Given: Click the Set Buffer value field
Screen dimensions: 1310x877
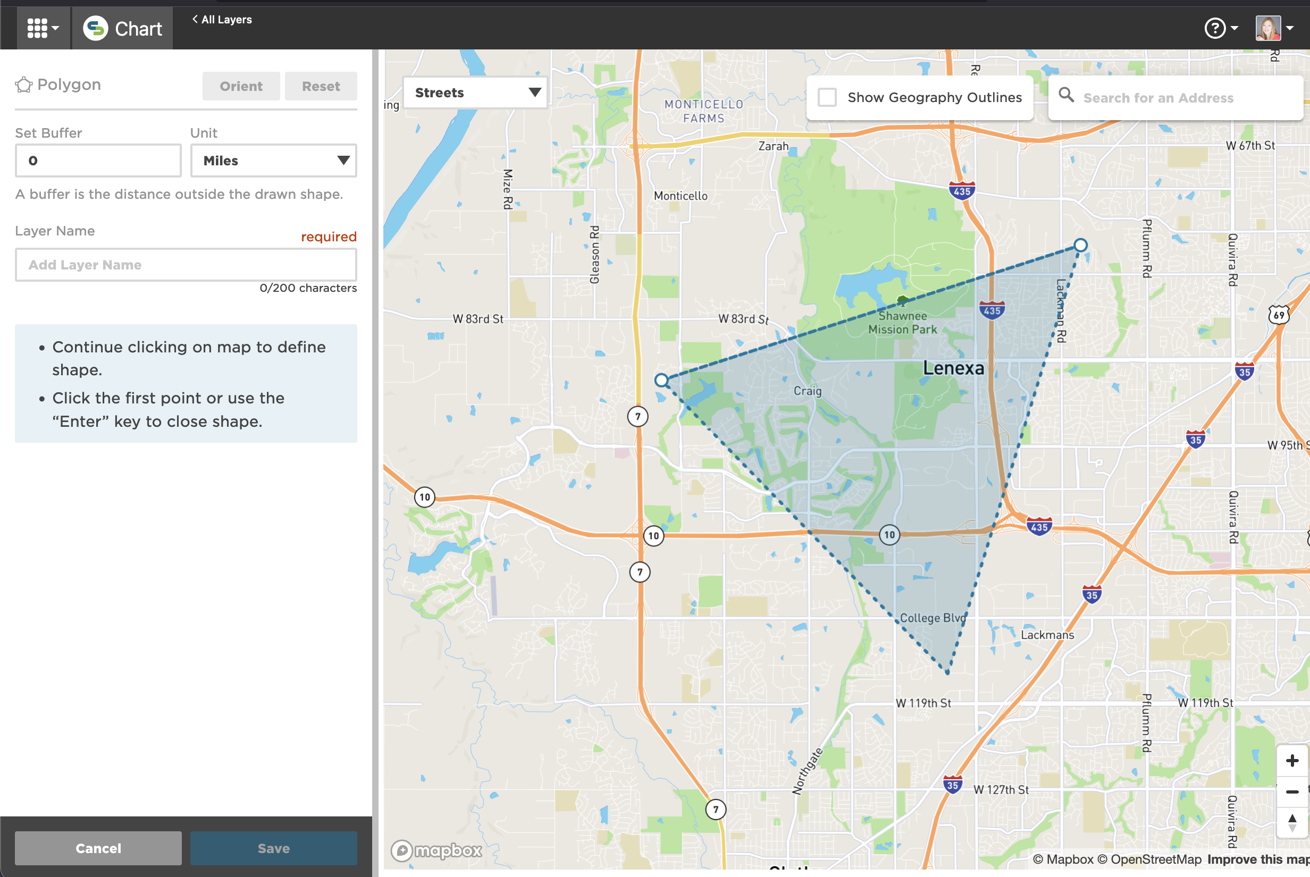Looking at the screenshot, I should tap(98, 161).
